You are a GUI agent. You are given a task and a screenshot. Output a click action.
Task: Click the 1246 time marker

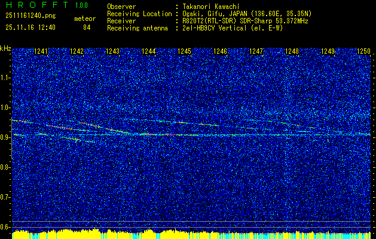pos(221,51)
